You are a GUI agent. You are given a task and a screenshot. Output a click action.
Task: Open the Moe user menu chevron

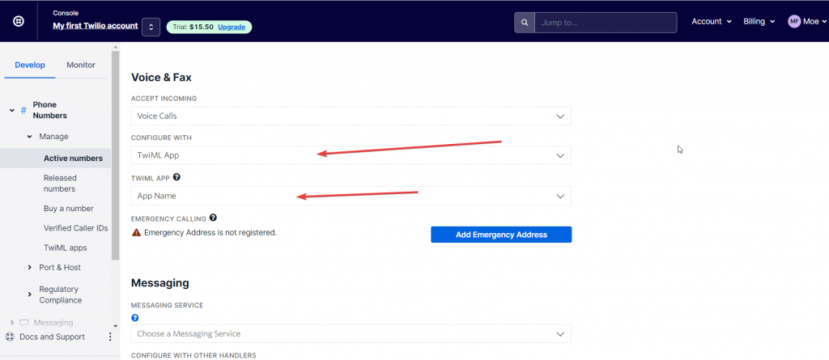coord(823,22)
